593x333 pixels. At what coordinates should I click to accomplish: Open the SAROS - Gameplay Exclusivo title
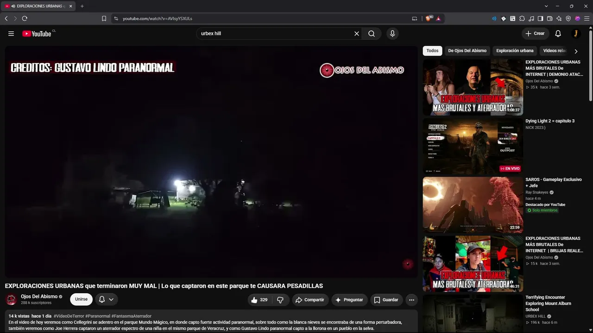coord(553,182)
